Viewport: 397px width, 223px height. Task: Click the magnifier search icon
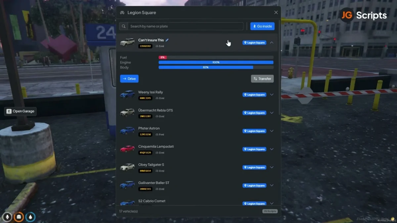[124, 26]
